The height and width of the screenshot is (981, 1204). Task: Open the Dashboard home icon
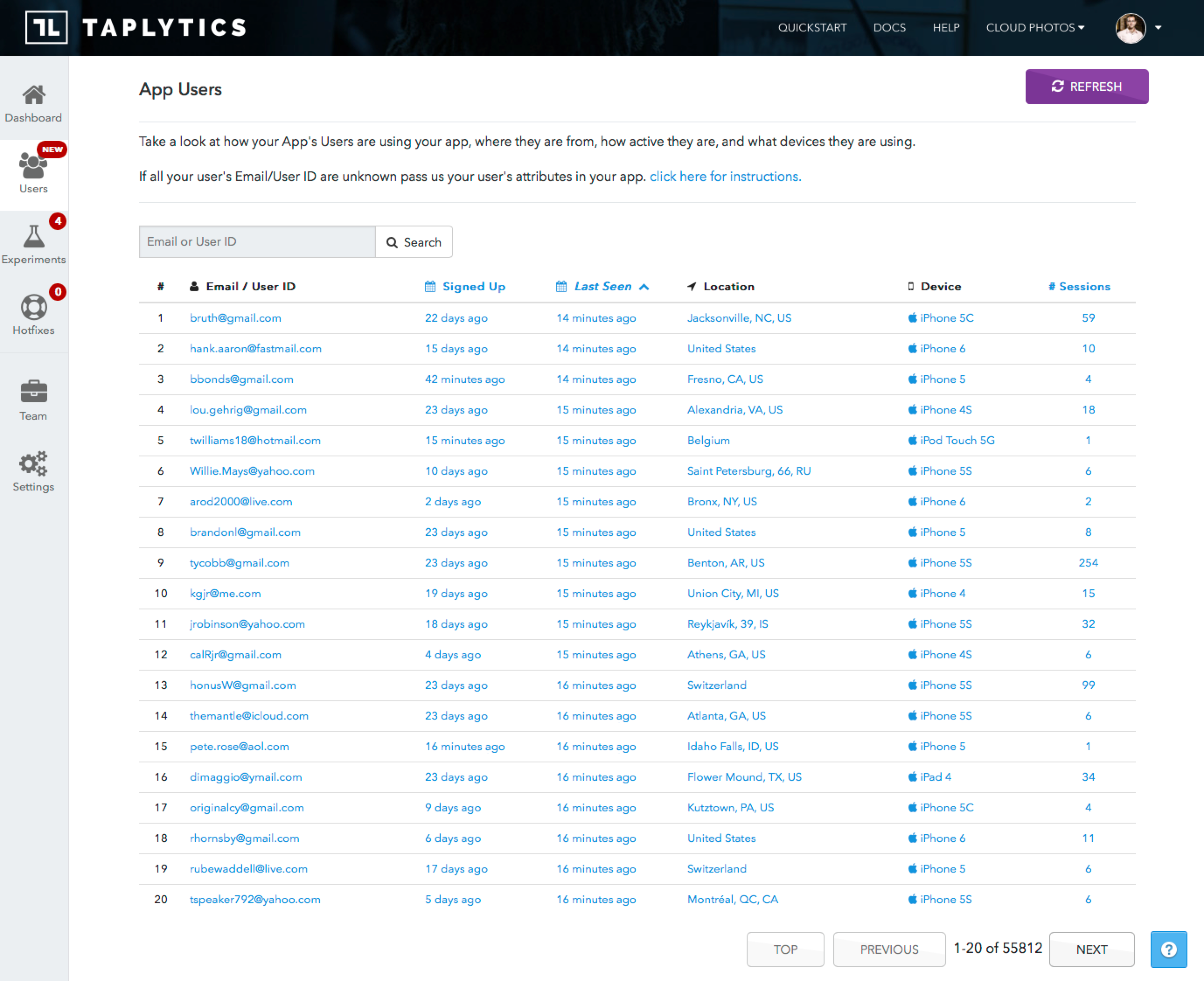pyautogui.click(x=33, y=95)
